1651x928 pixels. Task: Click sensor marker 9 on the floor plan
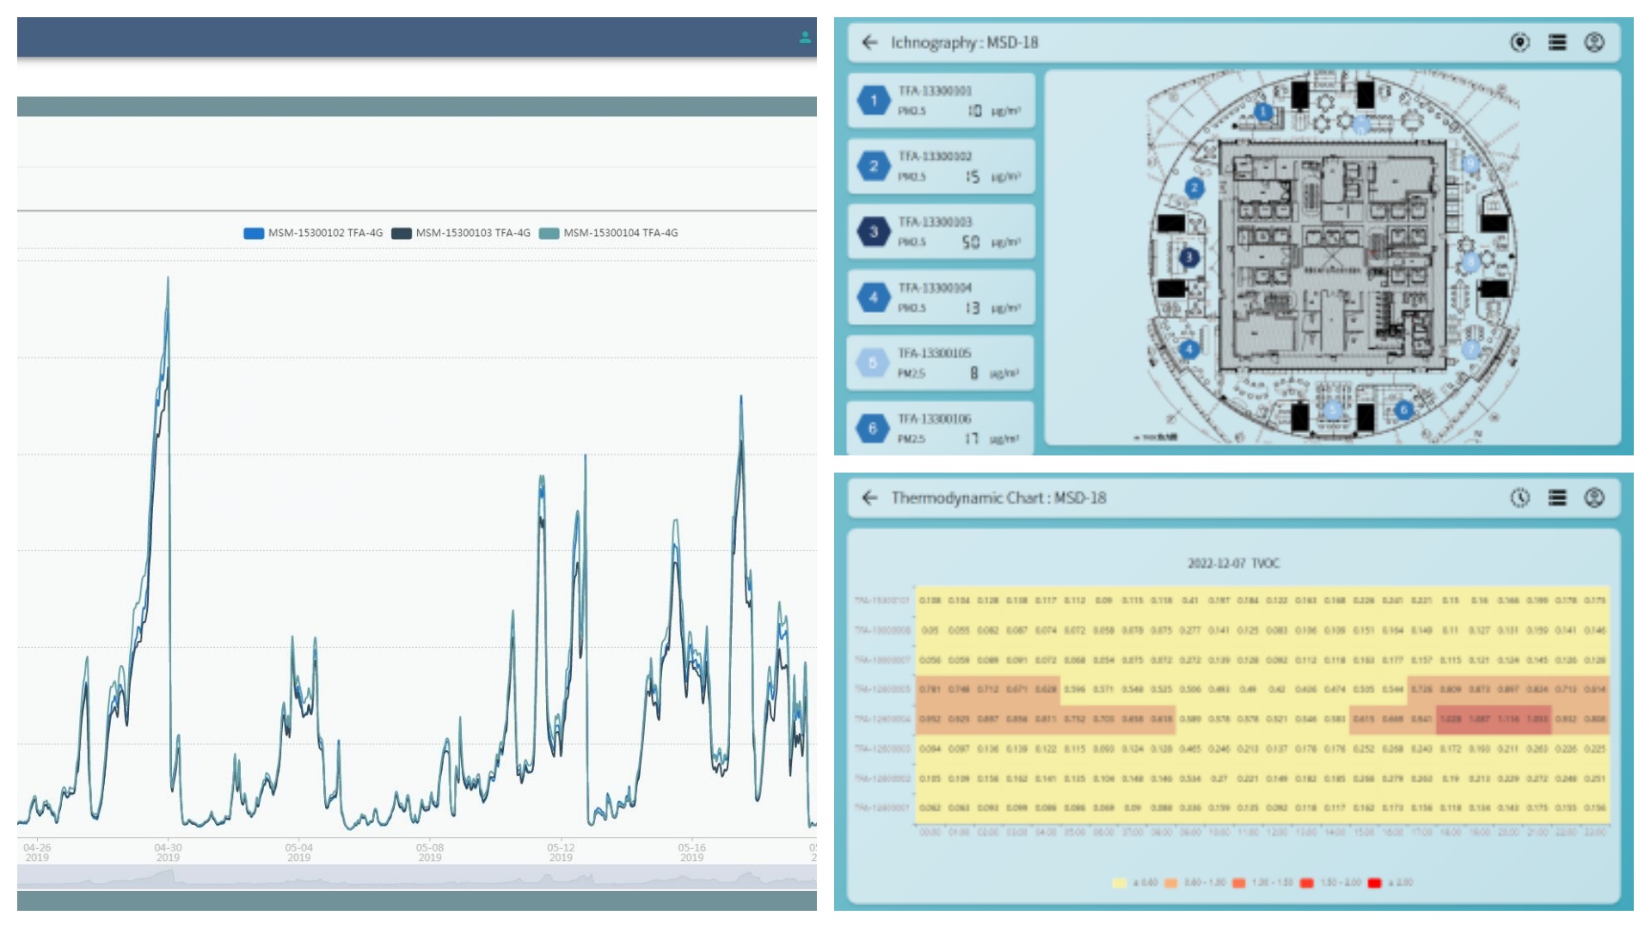(1471, 163)
